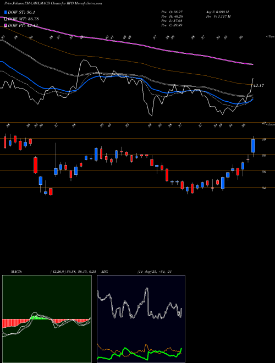Select the 'DOW ST: 36.1' legend label

21,12
